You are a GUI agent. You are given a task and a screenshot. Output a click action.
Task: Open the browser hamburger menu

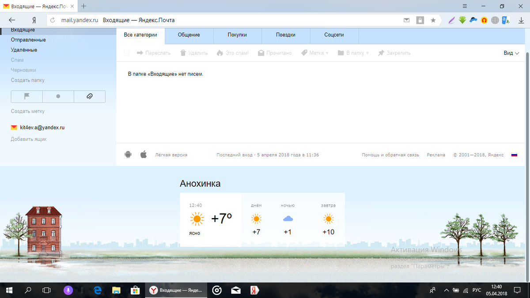tap(465, 6)
